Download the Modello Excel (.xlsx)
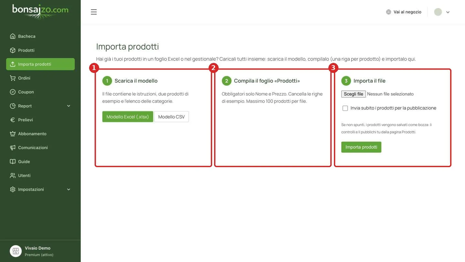This screenshot has width=465, height=262. pos(128,117)
